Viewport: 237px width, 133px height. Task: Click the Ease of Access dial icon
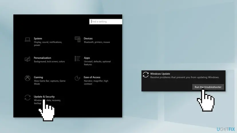click(77, 78)
